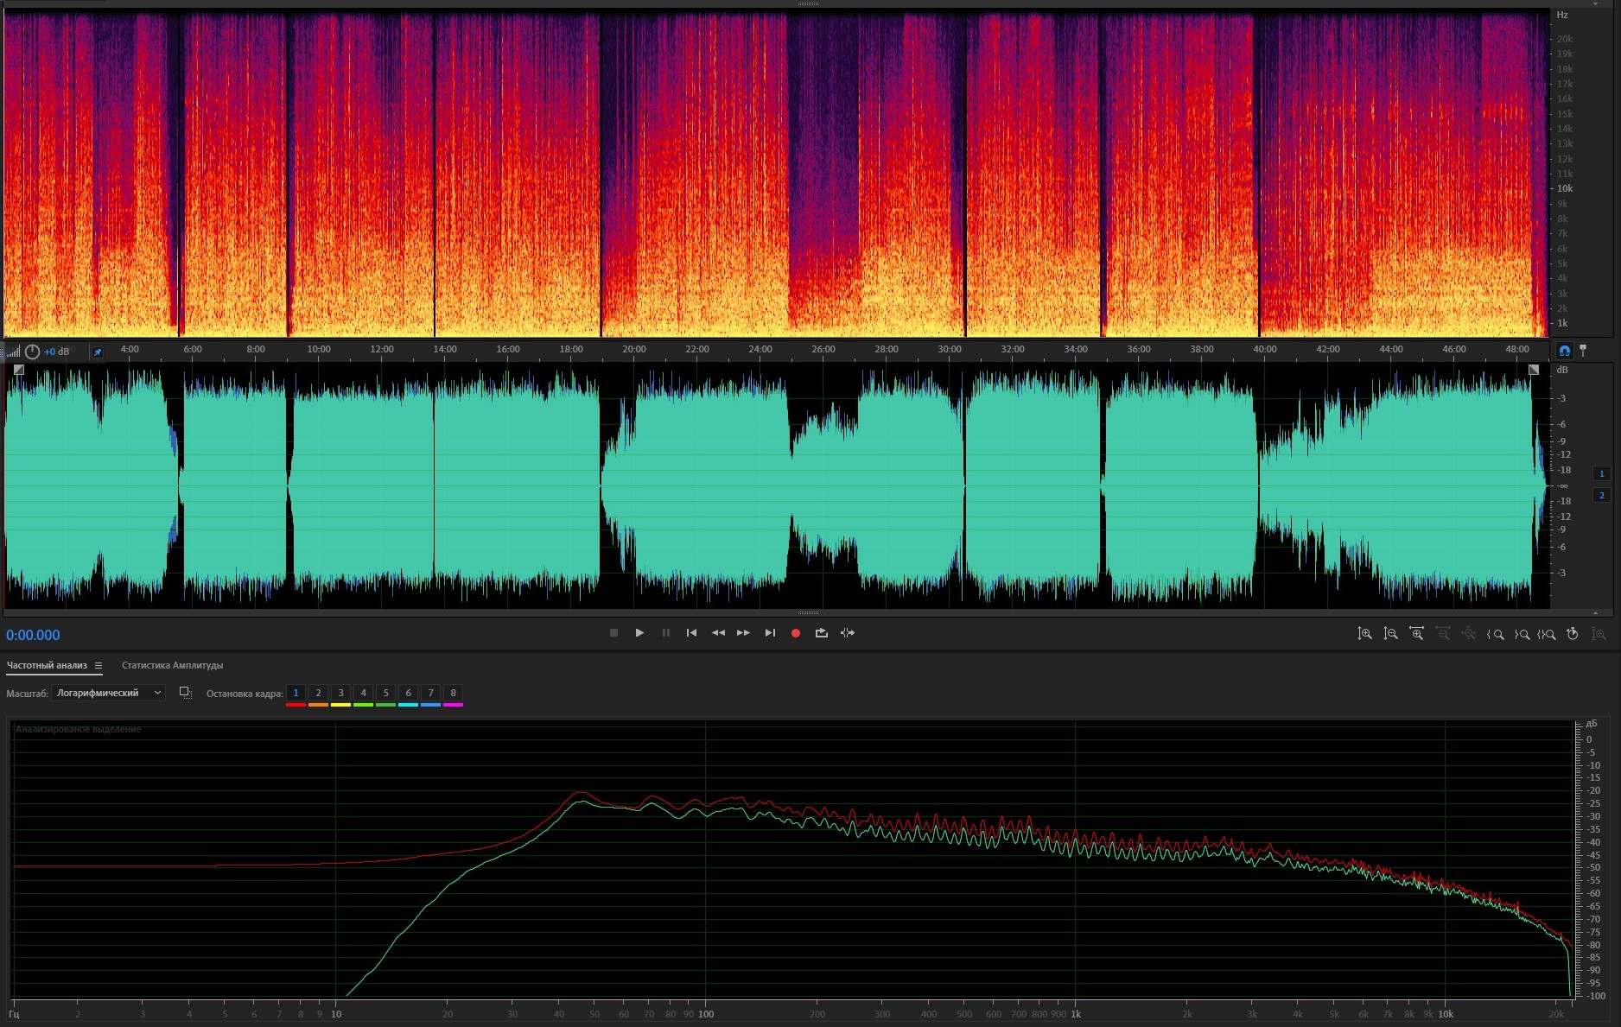Click Zoom In Amplitude icon

pyautogui.click(x=1364, y=634)
